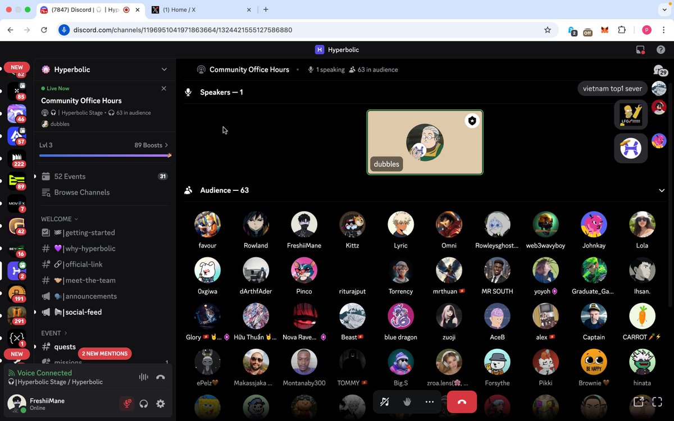Open the MOVEX server with 7 badge
674x421 pixels.
coord(16,203)
